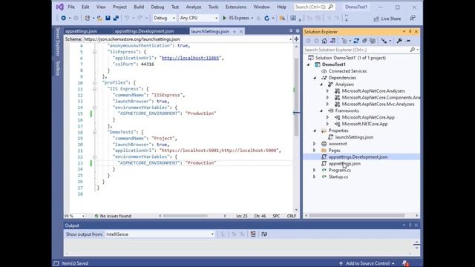
Task: Toggle the pin on launchSettings.json tab
Action: point(235,31)
